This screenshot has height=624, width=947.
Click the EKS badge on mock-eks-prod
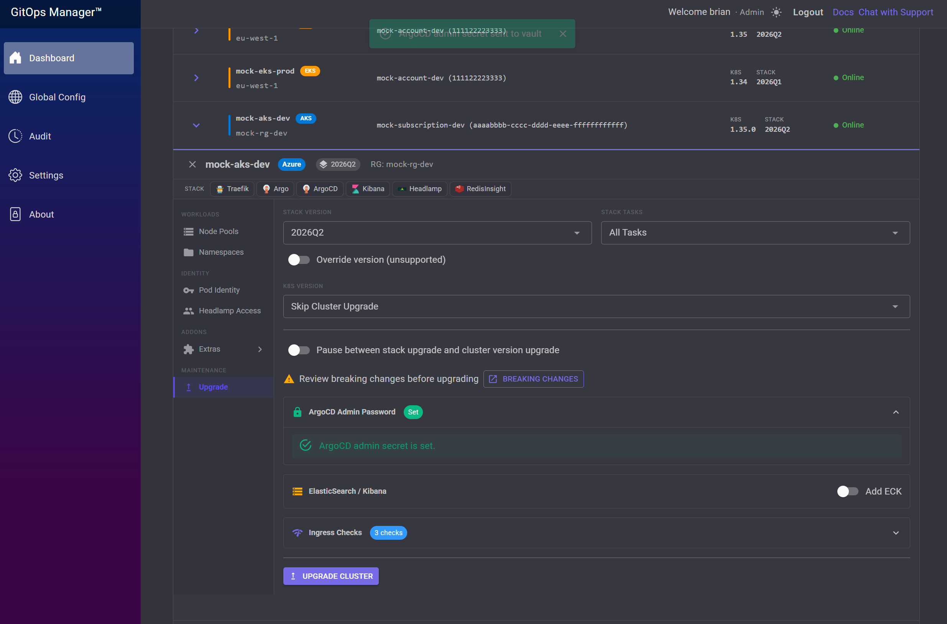point(310,71)
